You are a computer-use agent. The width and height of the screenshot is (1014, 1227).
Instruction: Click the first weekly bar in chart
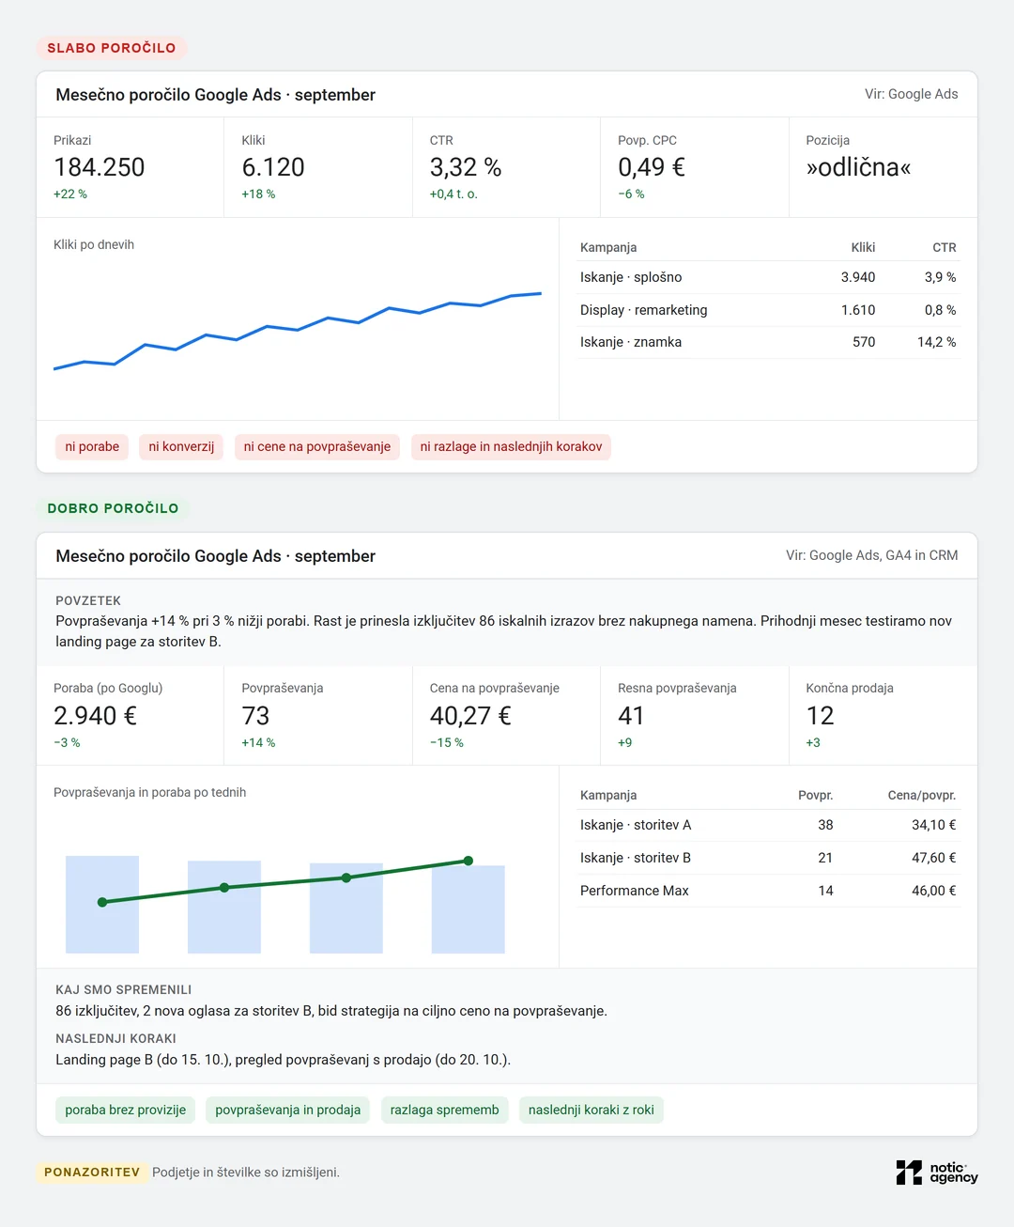pyautogui.click(x=102, y=905)
